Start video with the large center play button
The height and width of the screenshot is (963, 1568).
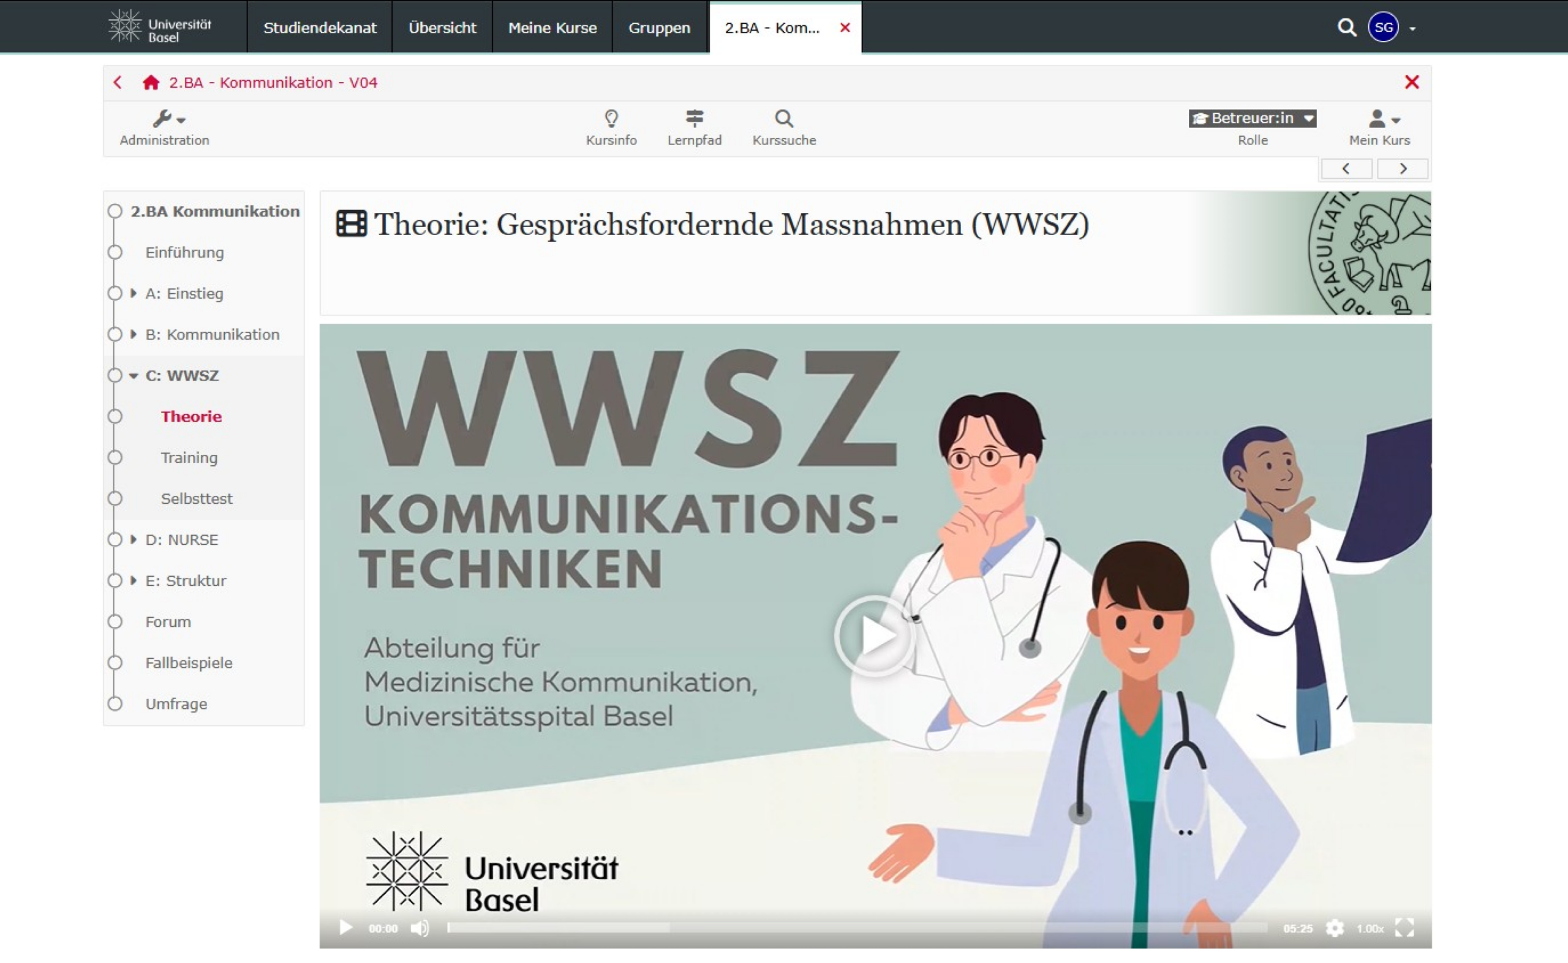click(875, 635)
